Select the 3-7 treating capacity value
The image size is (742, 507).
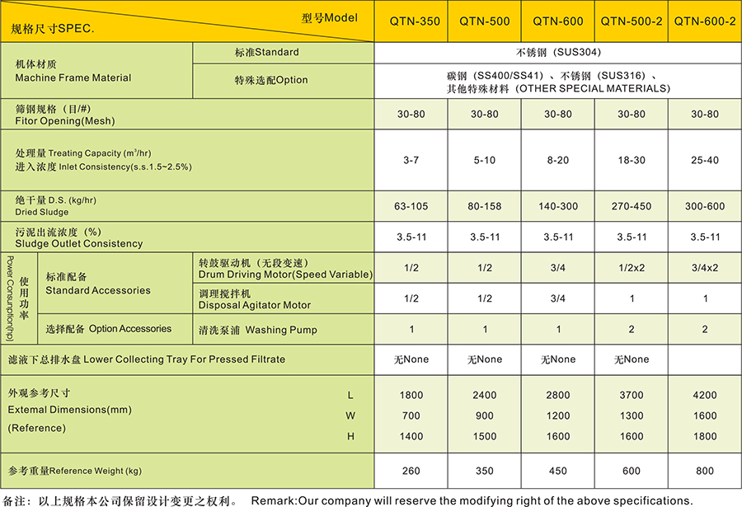coord(411,160)
